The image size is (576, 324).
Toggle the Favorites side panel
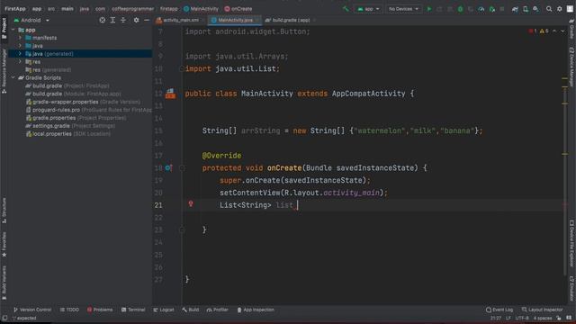(4, 244)
